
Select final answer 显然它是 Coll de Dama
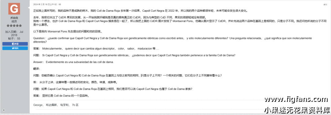click(61, 96)
